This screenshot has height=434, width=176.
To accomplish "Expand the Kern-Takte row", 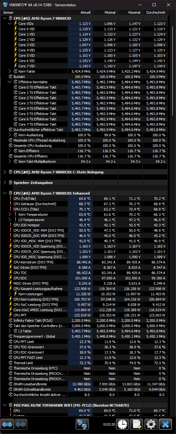I will [x=10, y=71].
